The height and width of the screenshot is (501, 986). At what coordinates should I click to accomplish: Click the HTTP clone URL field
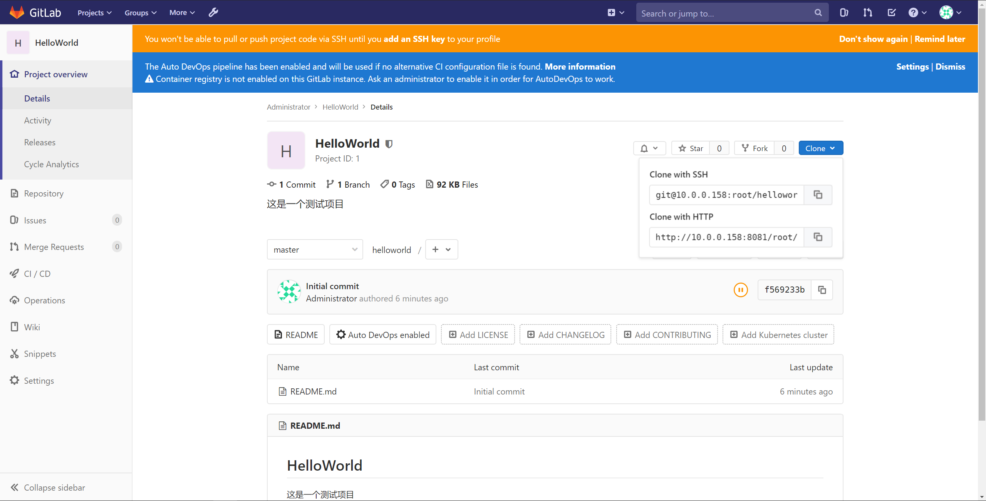[726, 237]
